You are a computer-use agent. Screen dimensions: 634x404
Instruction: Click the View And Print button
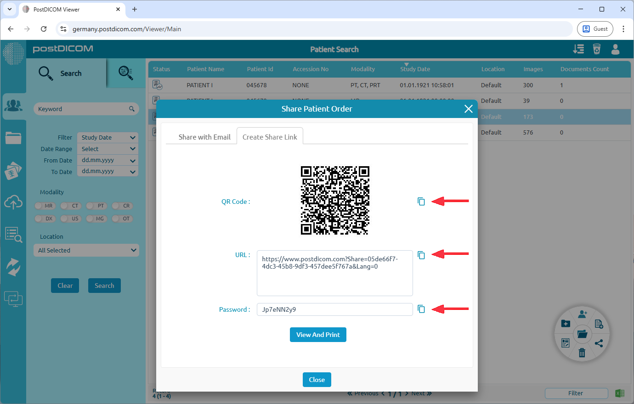click(x=318, y=335)
